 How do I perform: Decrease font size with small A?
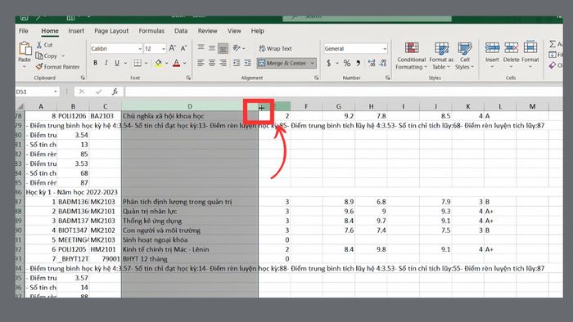tap(183, 48)
